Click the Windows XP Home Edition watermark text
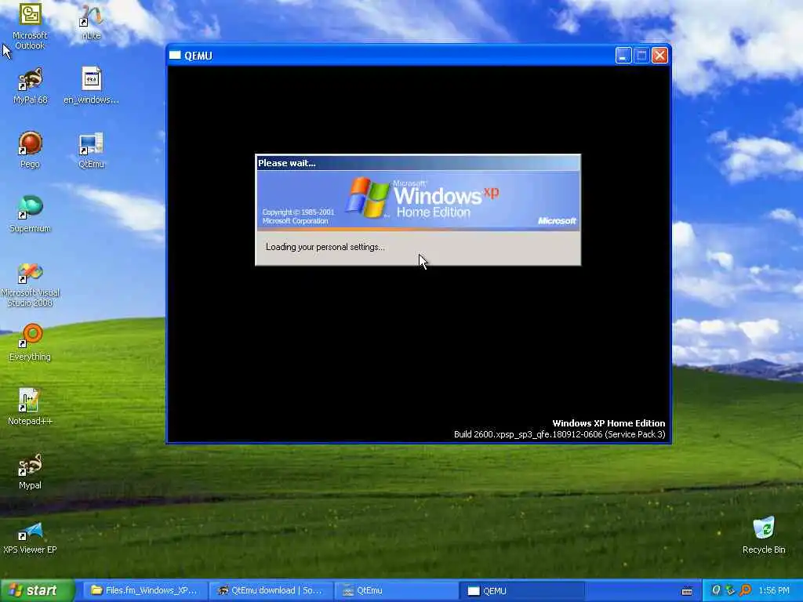 (x=609, y=423)
